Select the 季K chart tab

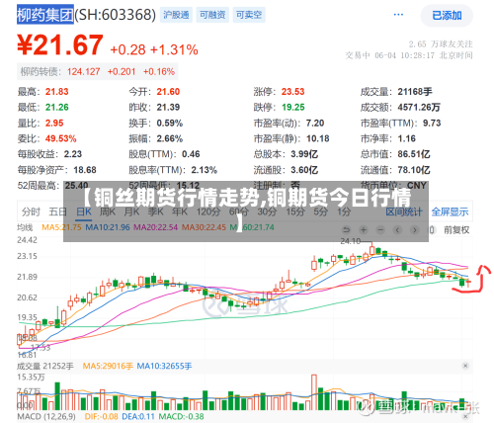(x=156, y=211)
